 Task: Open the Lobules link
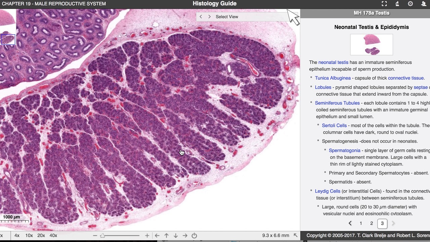323,87
